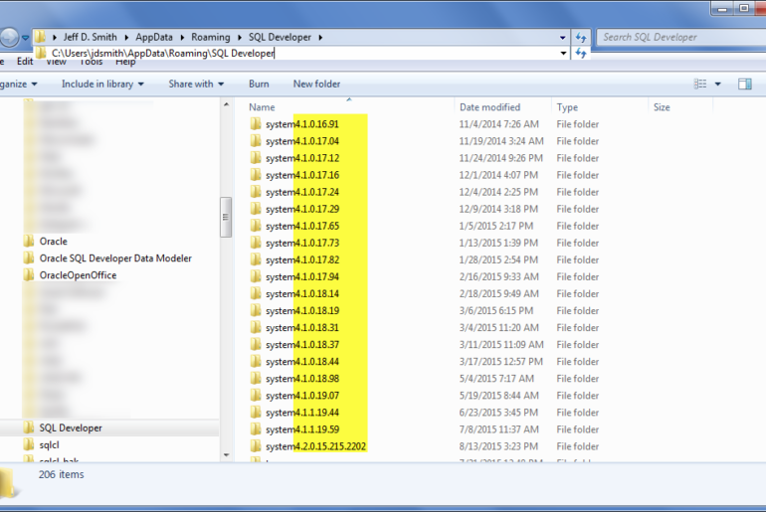This screenshot has height=512, width=766.
Task: Select folder system4.1.0.17.12
Action: tap(301, 158)
